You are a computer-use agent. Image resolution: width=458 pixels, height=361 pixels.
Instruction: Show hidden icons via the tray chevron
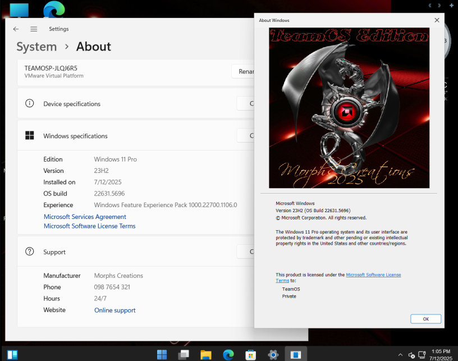400,355
